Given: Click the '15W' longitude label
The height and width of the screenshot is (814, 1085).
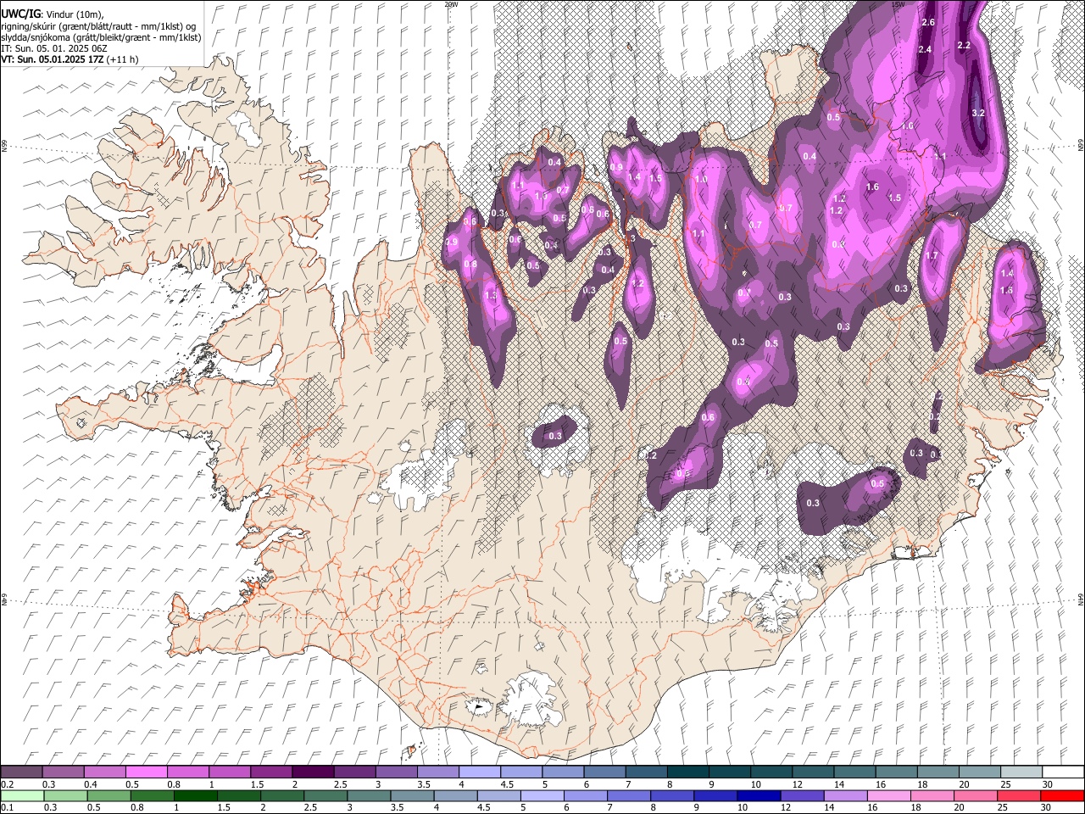Looking at the screenshot, I should coord(899,4).
